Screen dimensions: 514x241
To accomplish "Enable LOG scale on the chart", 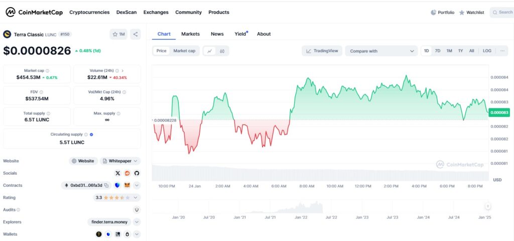I will 487,51.
